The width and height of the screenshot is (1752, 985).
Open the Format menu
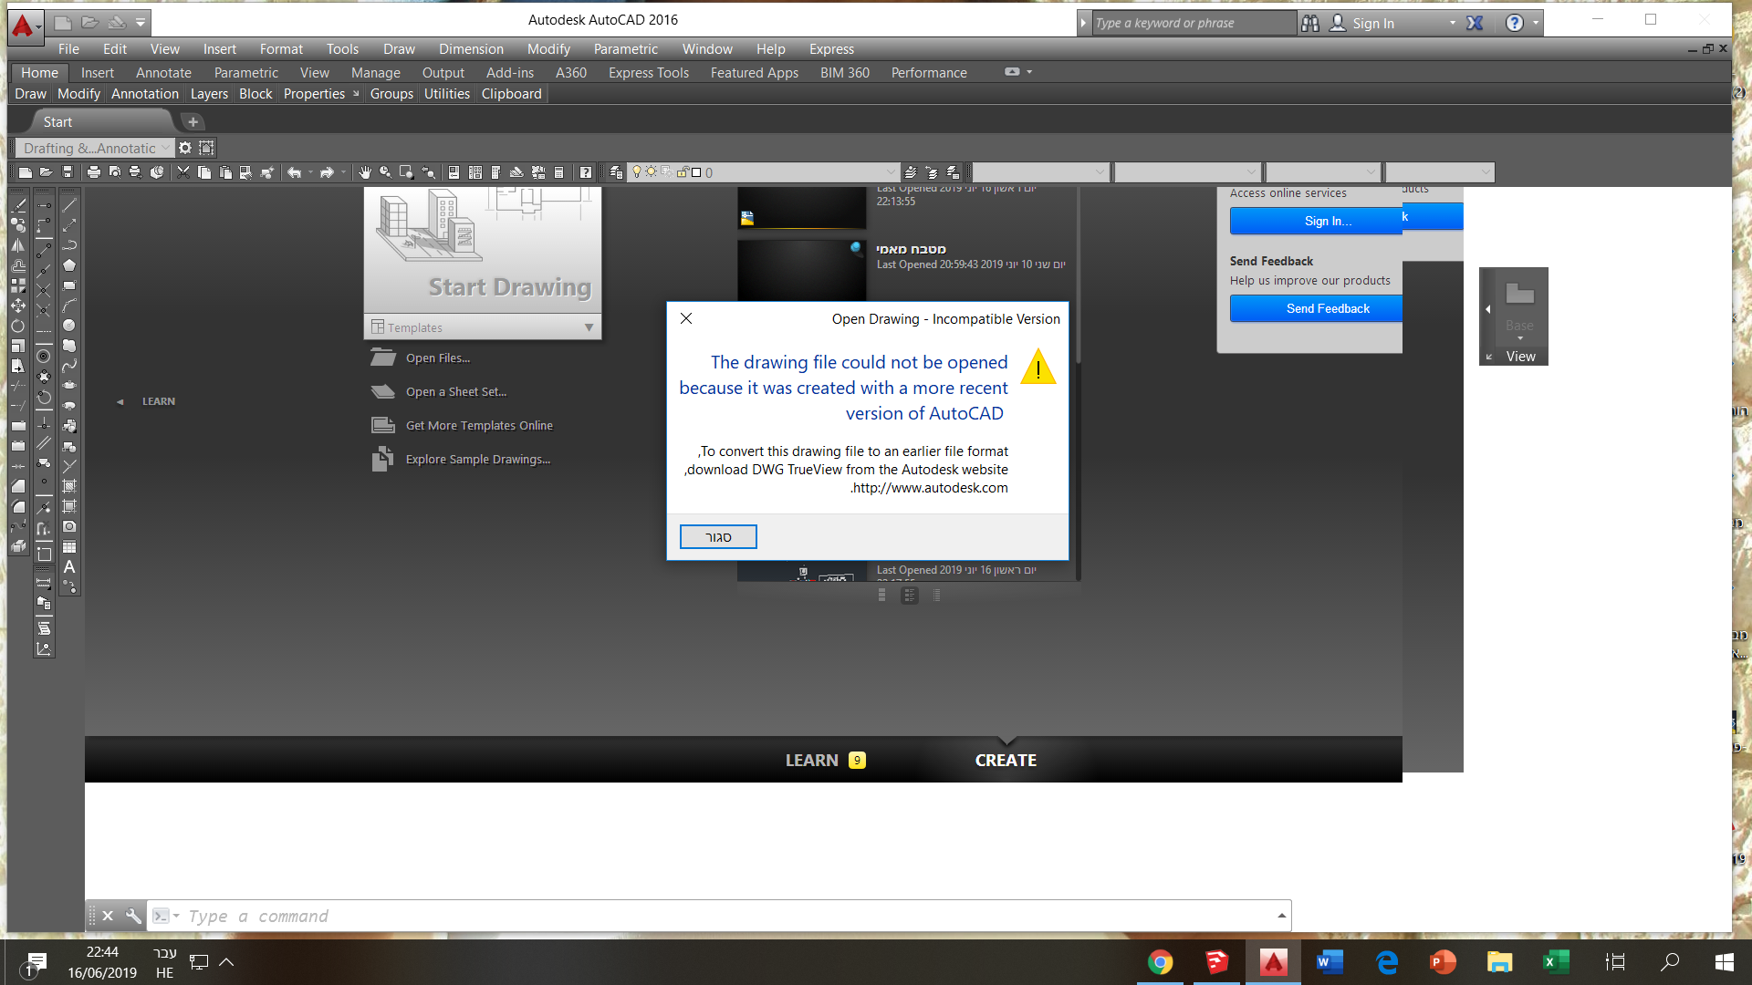tap(281, 49)
